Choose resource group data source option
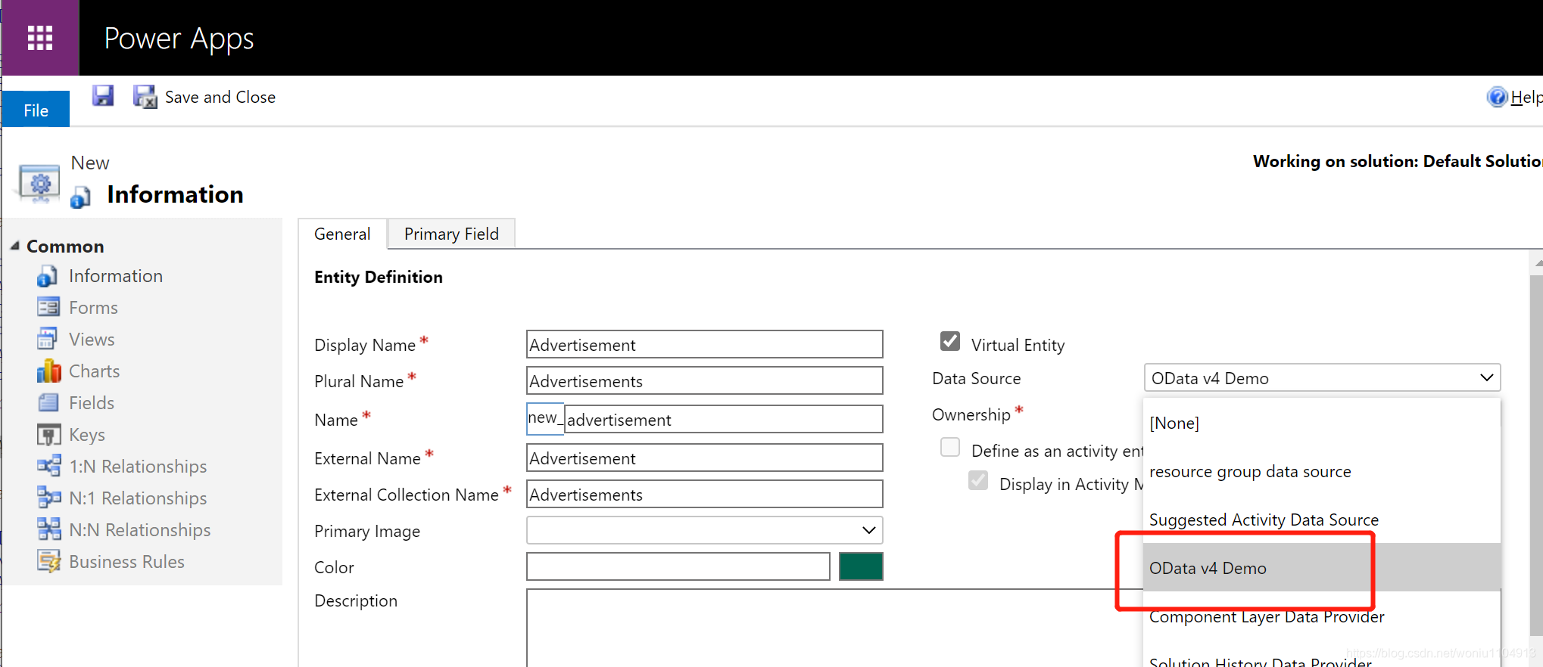The image size is (1543, 667). (1322, 471)
